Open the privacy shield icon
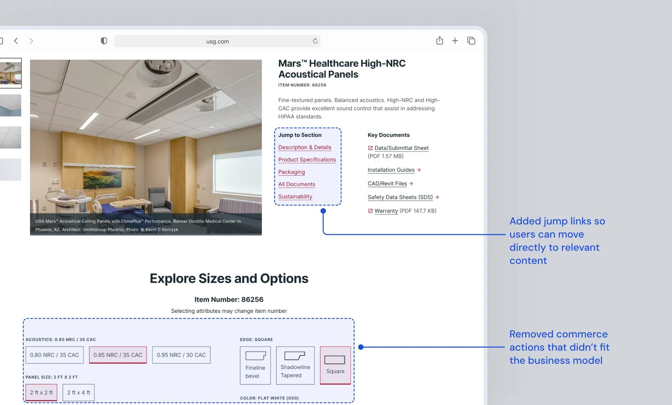Screen dimensions: 672x405 [104, 41]
